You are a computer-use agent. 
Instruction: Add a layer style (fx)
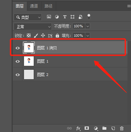(x=78, y=128)
